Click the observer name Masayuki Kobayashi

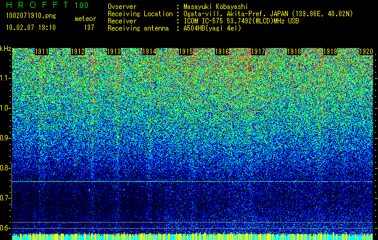tap(216, 7)
